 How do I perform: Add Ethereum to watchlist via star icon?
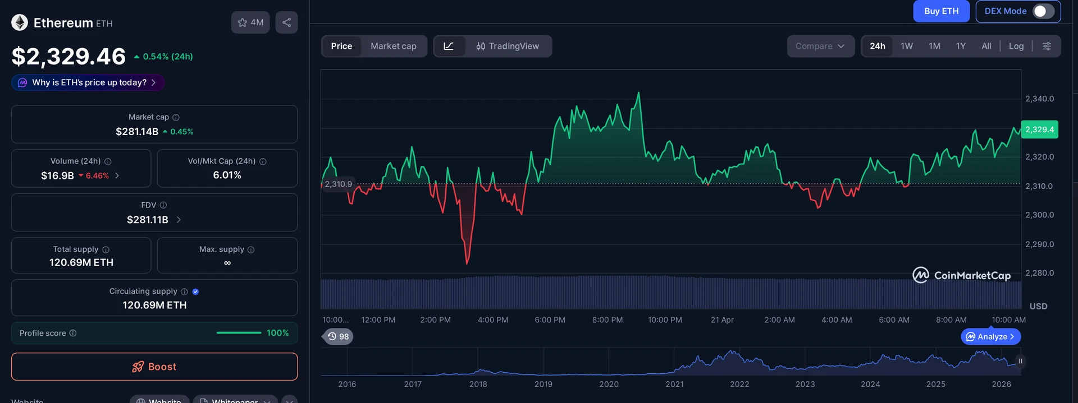tap(250, 22)
